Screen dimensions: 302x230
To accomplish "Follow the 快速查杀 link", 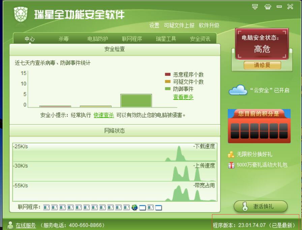I will (x=103, y=115).
